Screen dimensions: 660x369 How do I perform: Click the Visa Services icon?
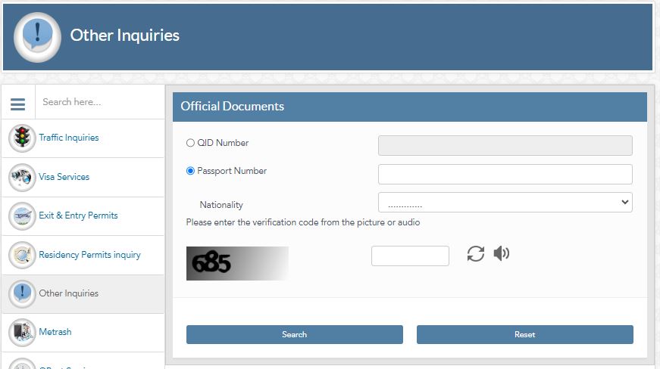tap(22, 178)
